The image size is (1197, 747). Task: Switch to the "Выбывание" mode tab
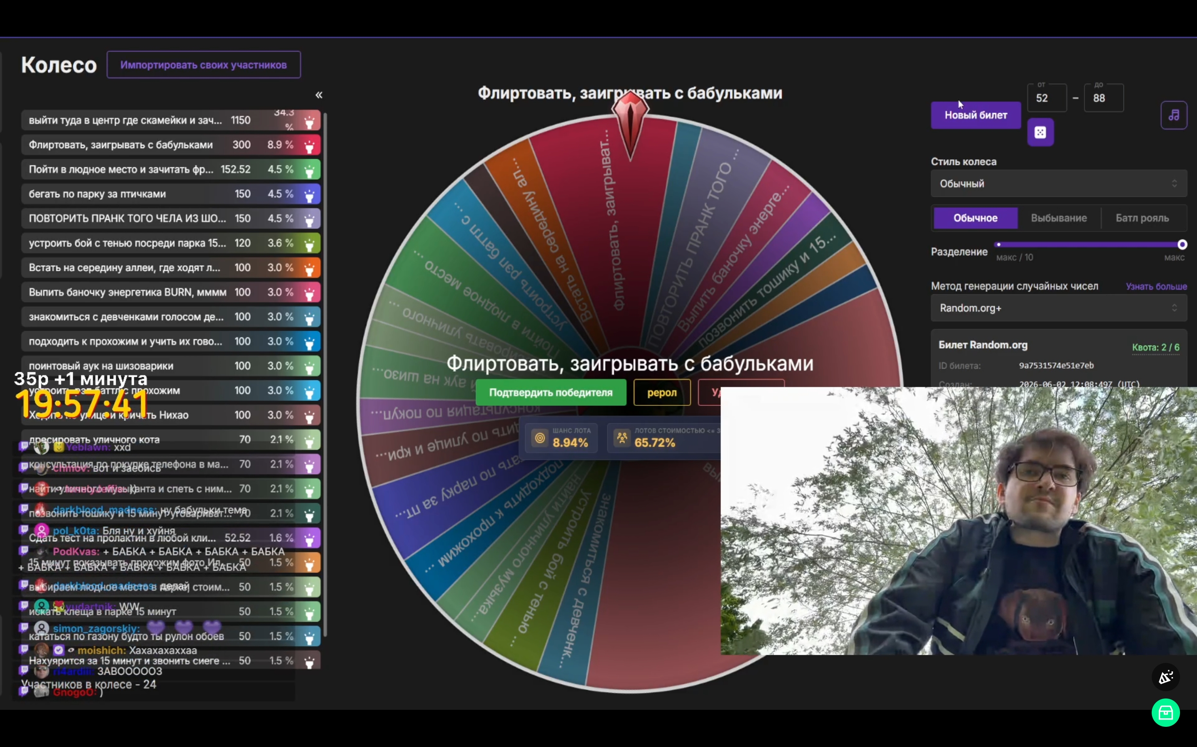click(x=1059, y=218)
